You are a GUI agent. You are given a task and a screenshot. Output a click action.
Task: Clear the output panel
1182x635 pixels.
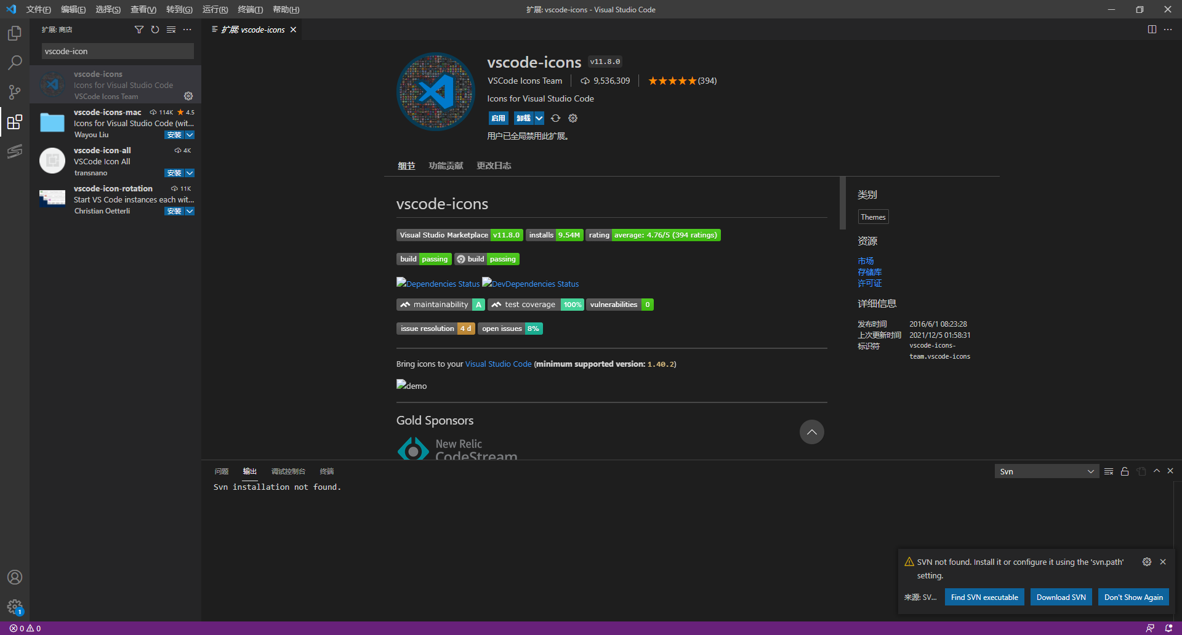pyautogui.click(x=1109, y=471)
